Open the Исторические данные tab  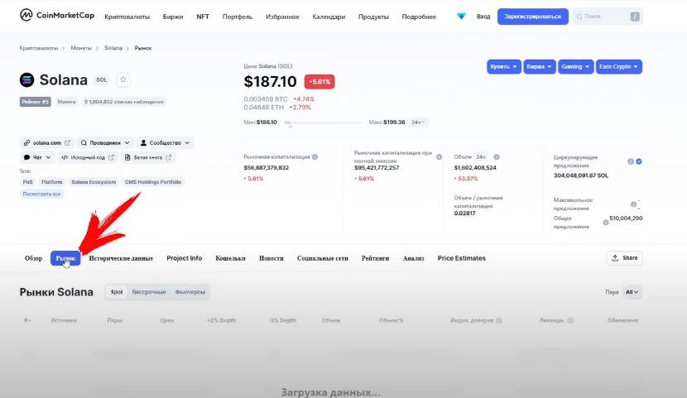pos(121,258)
